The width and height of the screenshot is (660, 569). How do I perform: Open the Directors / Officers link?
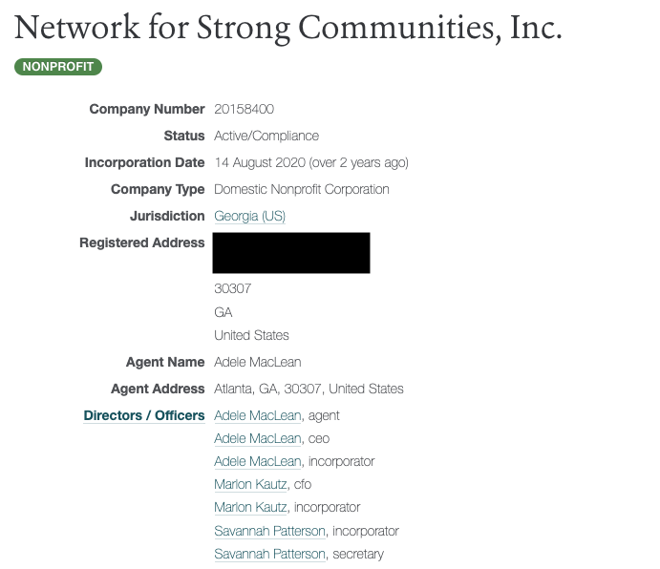pos(144,415)
